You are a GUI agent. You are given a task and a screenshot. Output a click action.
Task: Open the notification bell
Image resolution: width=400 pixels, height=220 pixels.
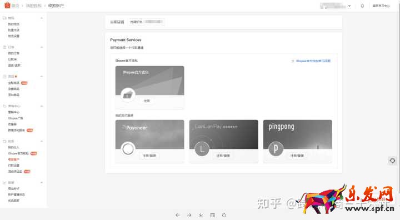tap(362, 6)
